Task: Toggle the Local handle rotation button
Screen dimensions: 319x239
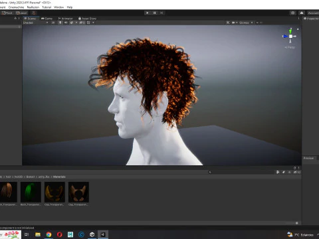Action: click(21, 13)
